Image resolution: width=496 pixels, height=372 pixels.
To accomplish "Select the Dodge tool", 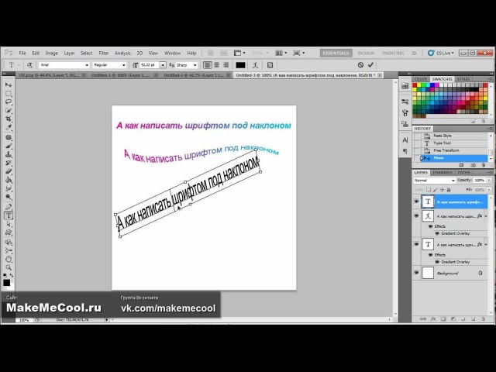I will tap(9, 197).
